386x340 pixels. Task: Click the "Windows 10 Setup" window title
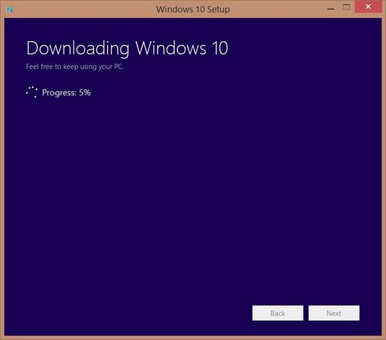click(x=193, y=10)
